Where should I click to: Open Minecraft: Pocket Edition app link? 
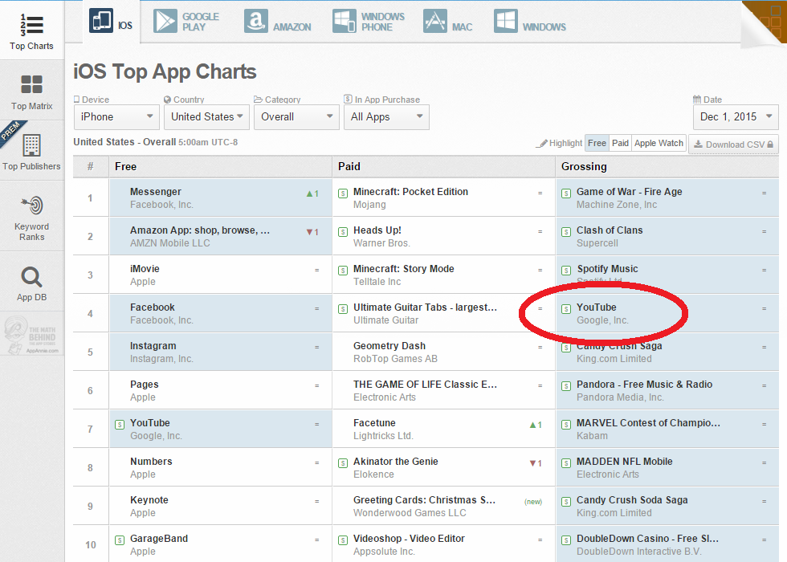[410, 192]
